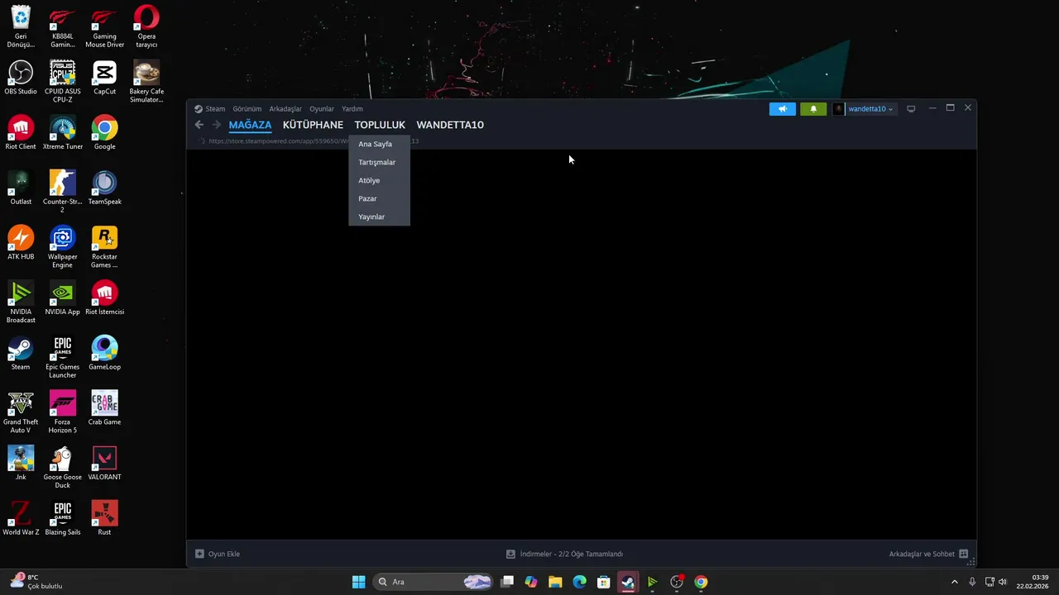Select the Blazing Sails desktop icon
The width and height of the screenshot is (1059, 595).
coord(63,518)
